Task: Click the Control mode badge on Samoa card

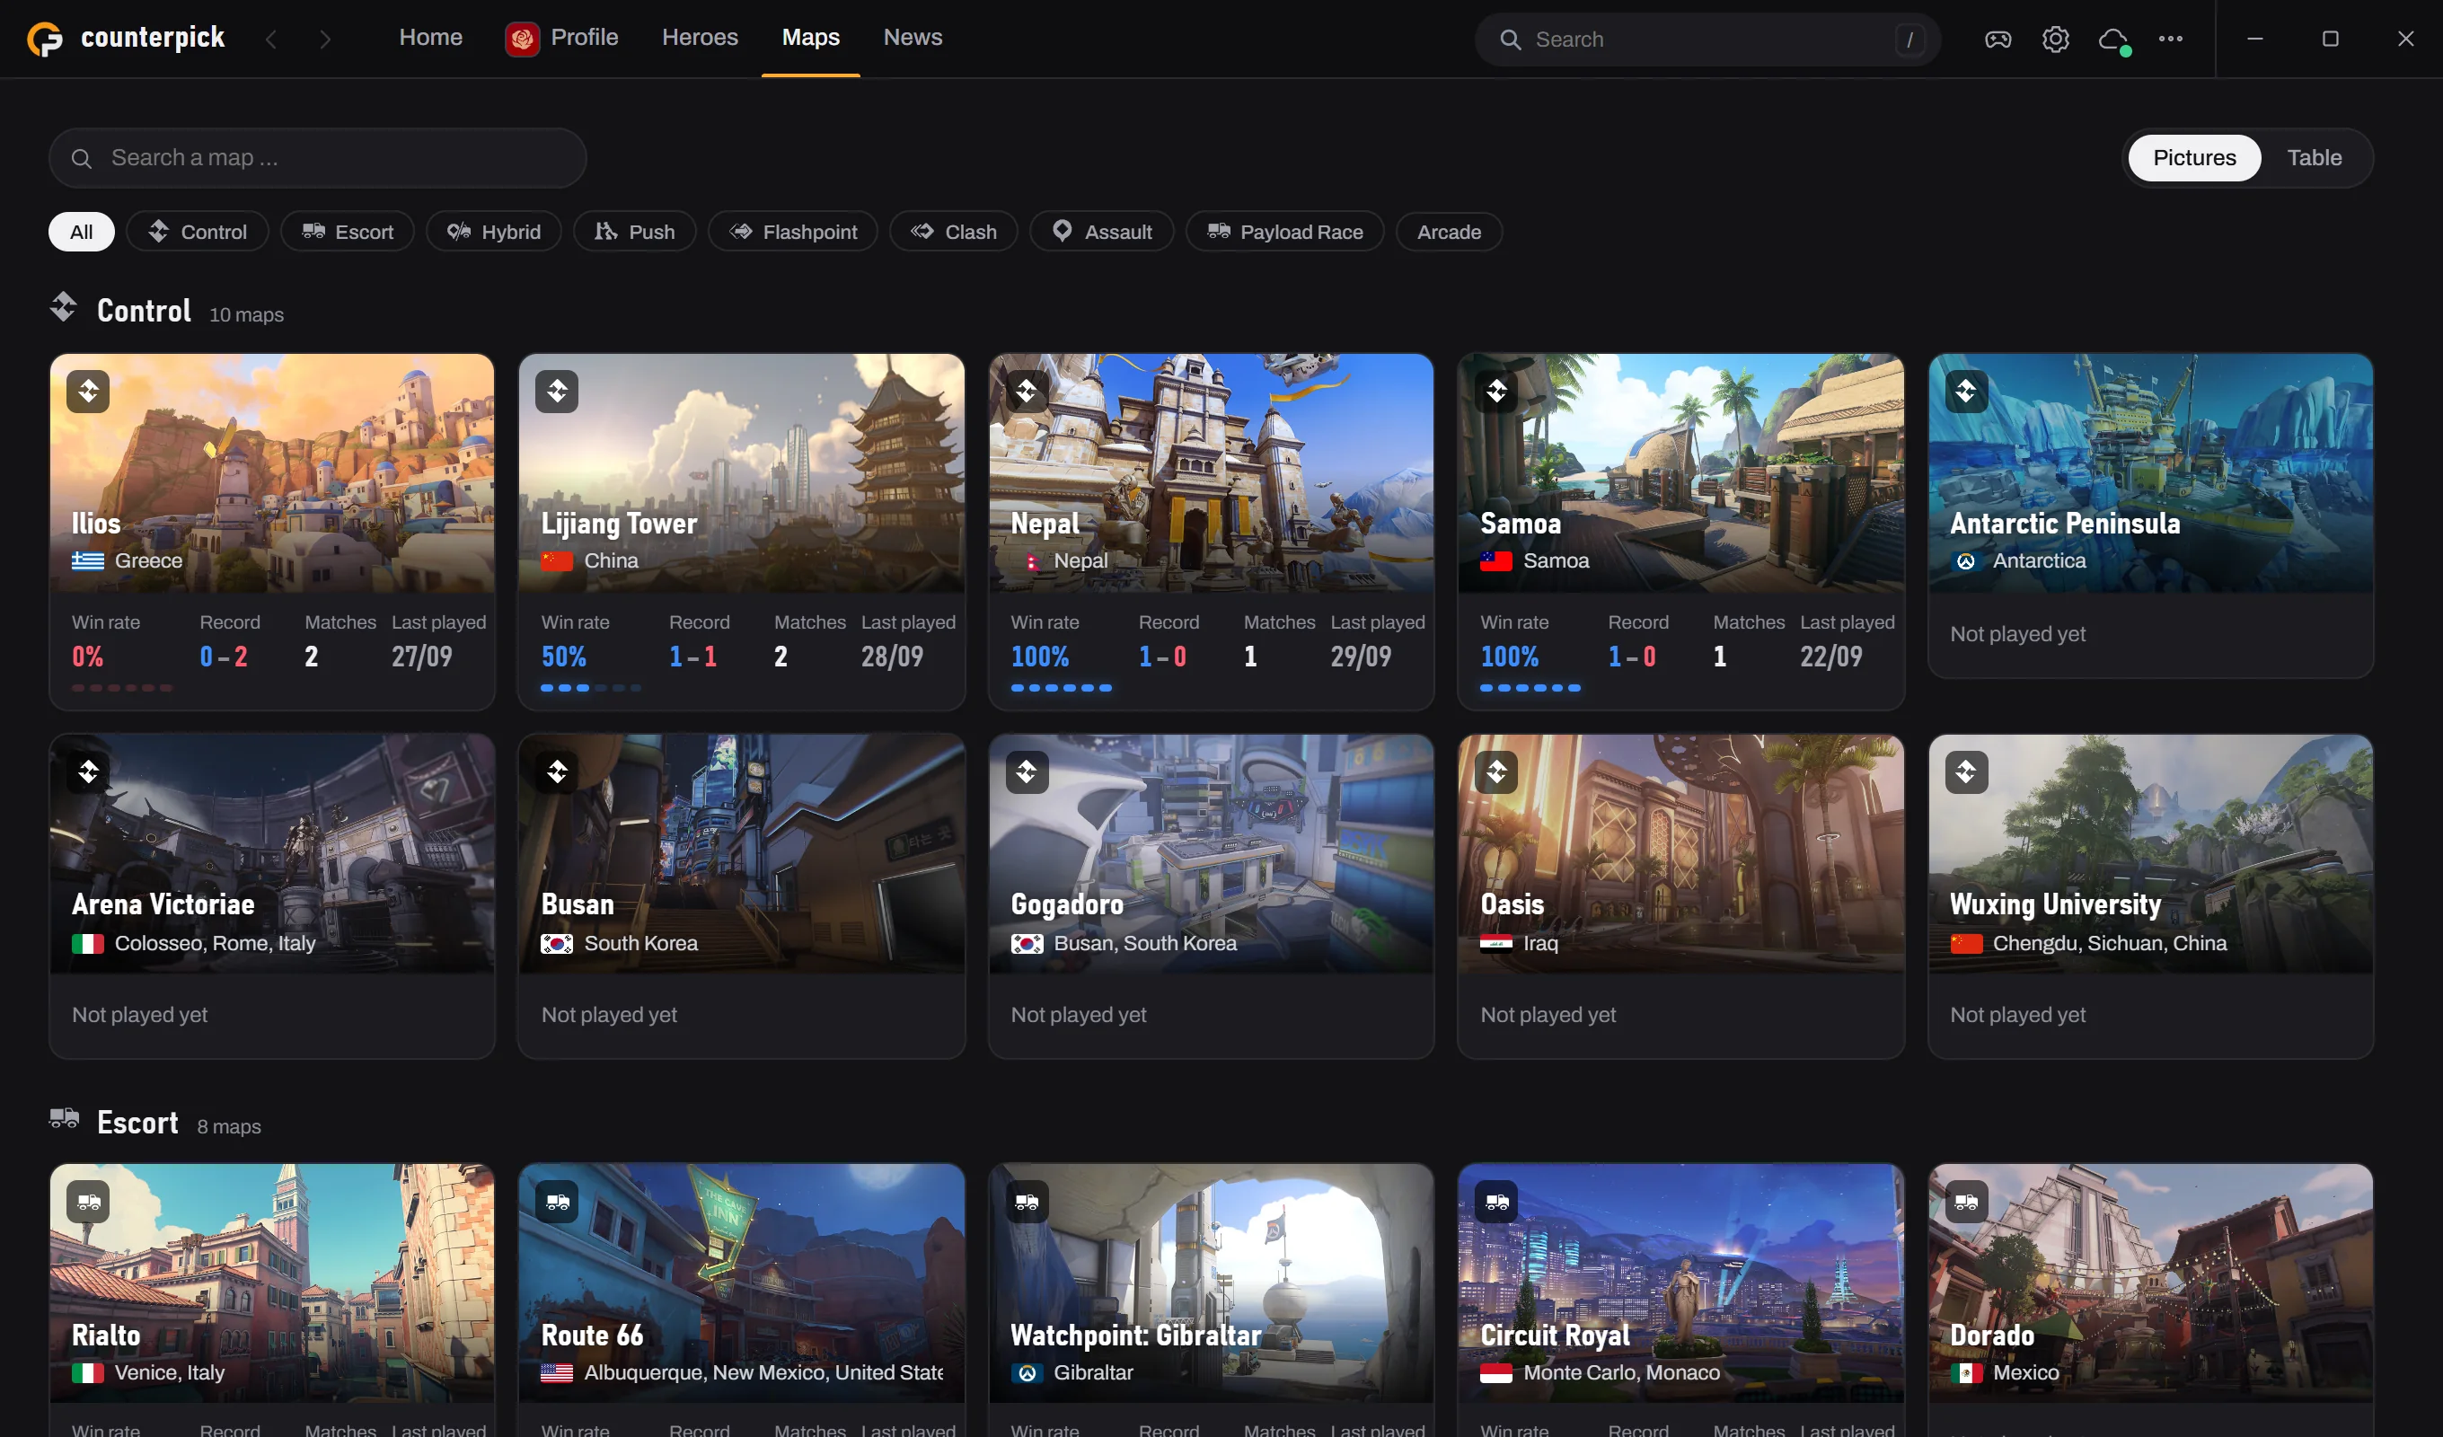Action: 1495,392
